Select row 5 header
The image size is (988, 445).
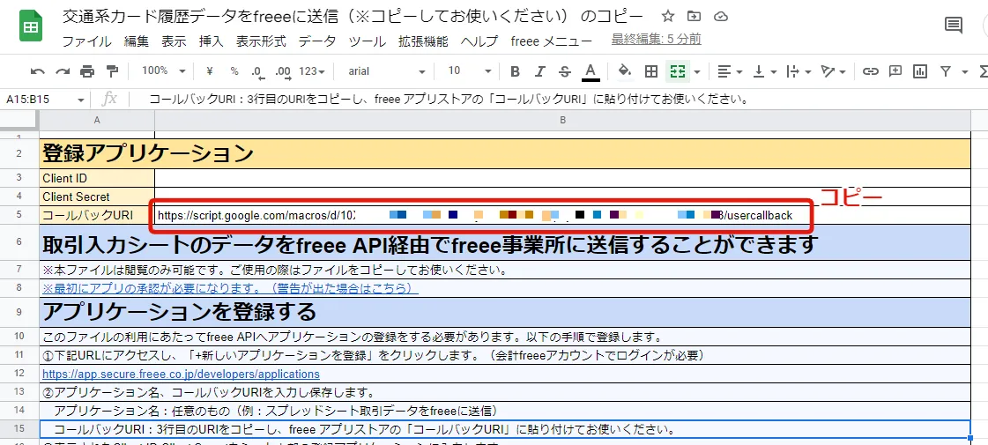point(19,215)
